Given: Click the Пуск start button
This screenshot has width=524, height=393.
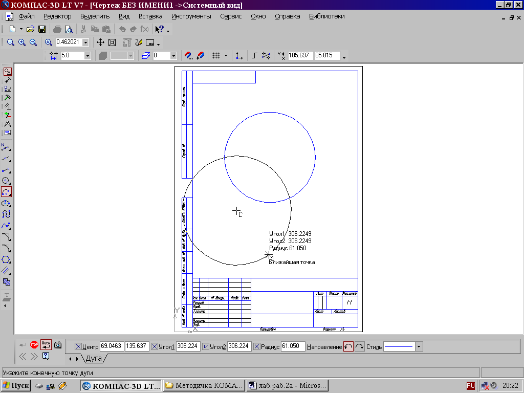Looking at the screenshot, I should 16,386.
